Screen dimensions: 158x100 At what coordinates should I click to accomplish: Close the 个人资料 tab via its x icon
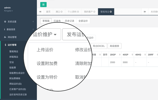78,12
